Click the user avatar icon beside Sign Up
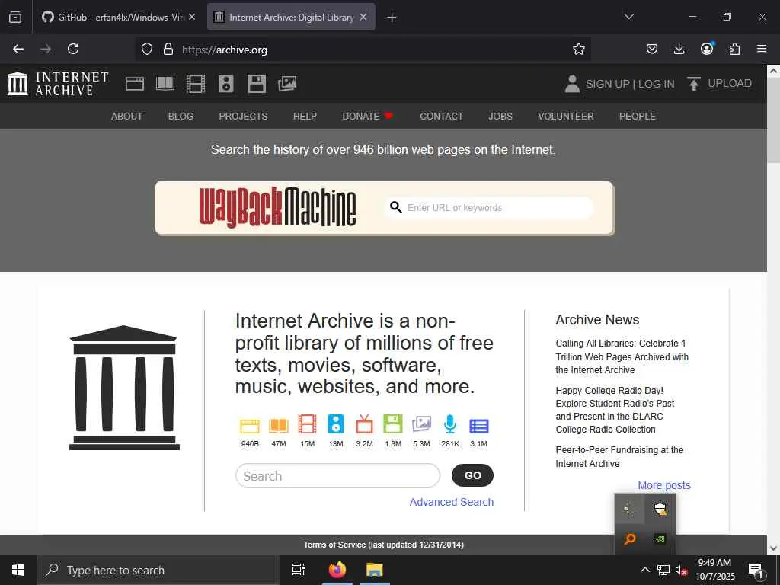This screenshot has height=585, width=780. (x=572, y=84)
